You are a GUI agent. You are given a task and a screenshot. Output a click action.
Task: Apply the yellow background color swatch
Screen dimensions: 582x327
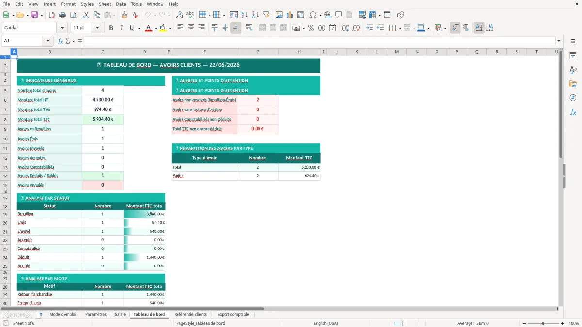[163, 28]
